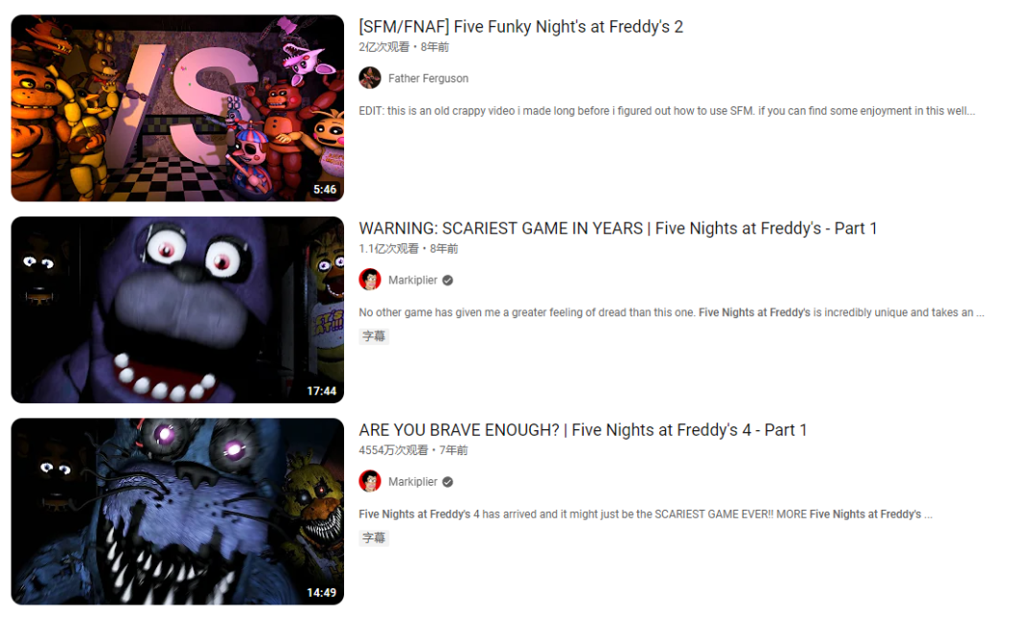
Task: Open Markiplier avatar on SCARIEST GAME video
Action: pyautogui.click(x=370, y=280)
